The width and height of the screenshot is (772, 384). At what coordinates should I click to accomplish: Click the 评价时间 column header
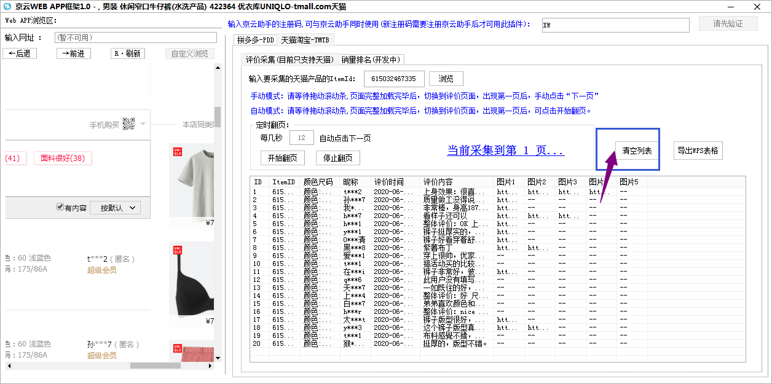pos(395,182)
